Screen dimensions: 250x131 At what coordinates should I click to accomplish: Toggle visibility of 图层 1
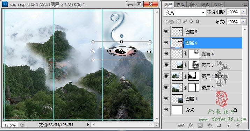coord(166,98)
